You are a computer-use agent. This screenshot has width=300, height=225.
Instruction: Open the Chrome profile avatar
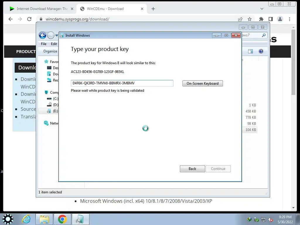pos(280,19)
